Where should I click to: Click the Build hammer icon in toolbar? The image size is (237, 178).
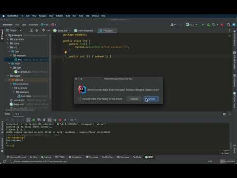180,25
